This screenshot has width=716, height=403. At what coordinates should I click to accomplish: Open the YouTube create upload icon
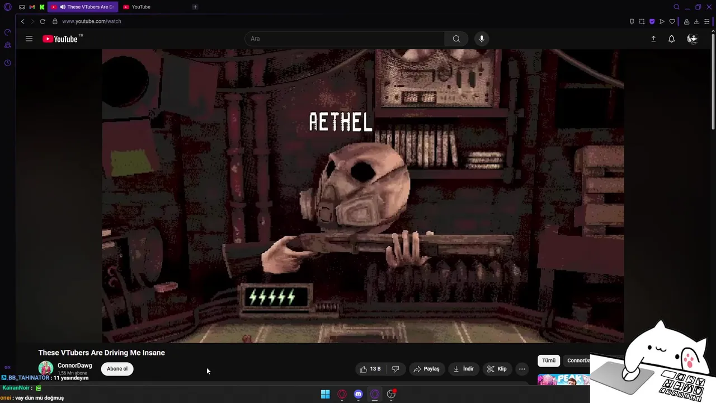click(x=653, y=39)
